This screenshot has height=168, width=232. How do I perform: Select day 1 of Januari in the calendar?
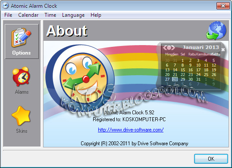tap(182, 60)
